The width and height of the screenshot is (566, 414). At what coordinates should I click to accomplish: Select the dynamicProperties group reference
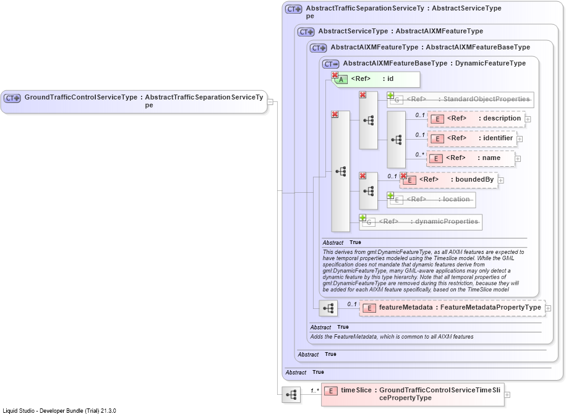coord(421,222)
